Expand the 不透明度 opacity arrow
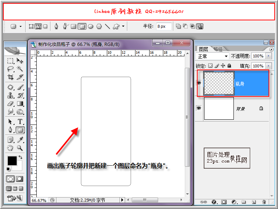 coord(268,56)
